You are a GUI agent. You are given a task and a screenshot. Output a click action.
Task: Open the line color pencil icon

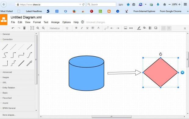[x=139, y=28]
